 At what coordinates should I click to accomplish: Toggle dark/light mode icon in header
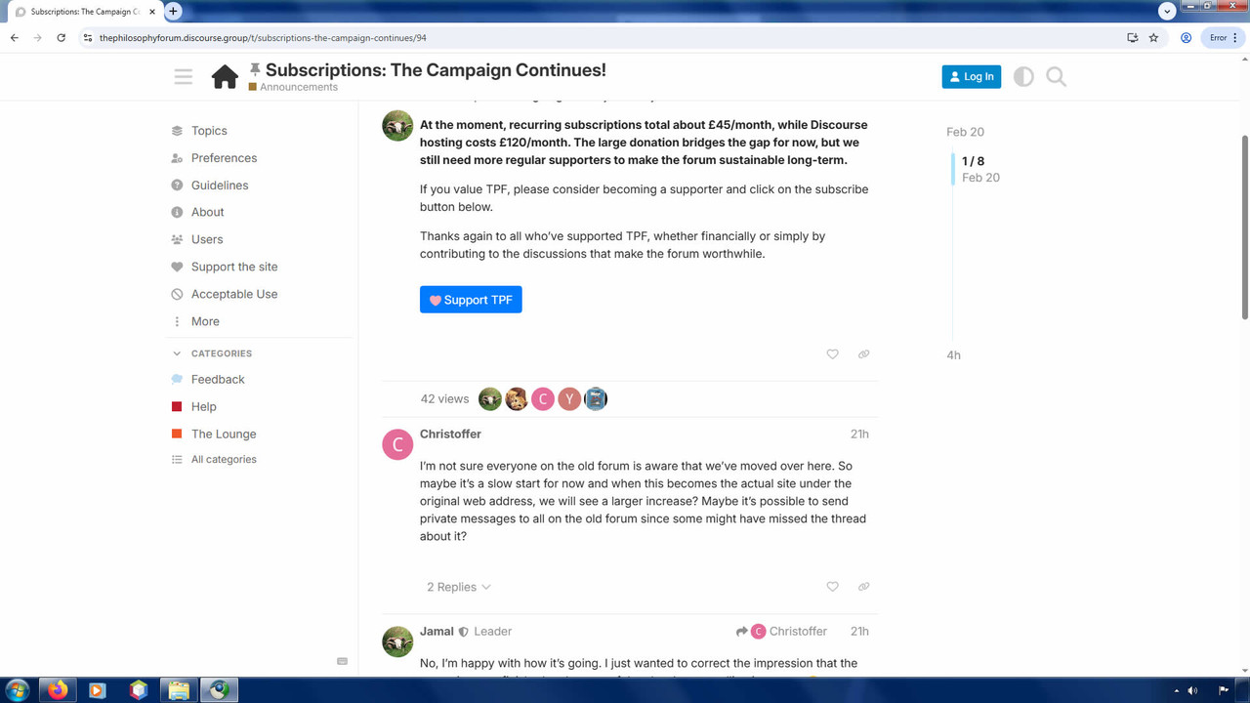[1023, 76]
